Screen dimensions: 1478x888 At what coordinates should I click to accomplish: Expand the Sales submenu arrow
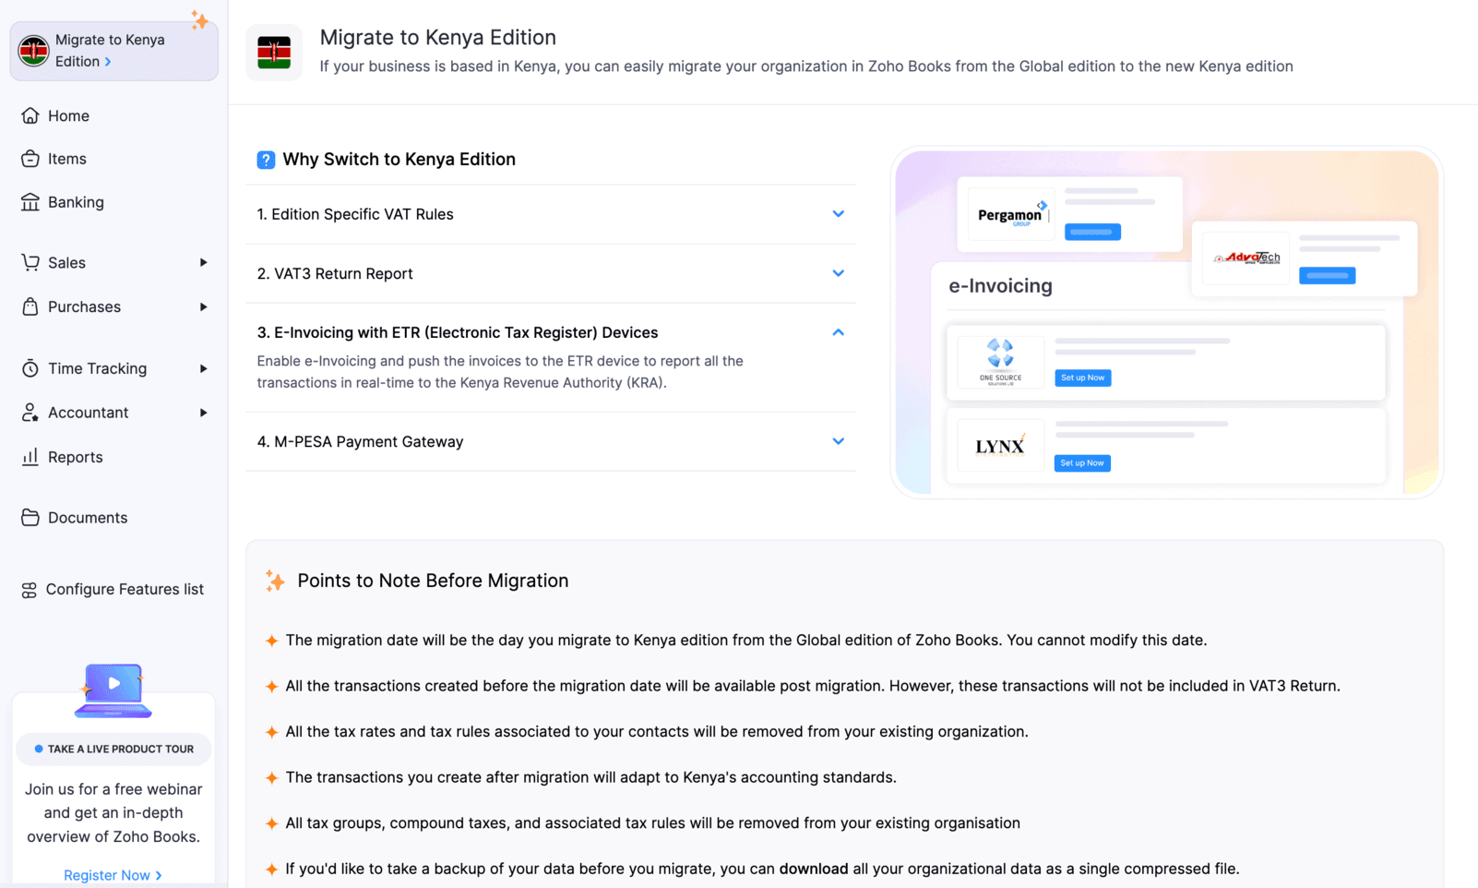coord(203,263)
